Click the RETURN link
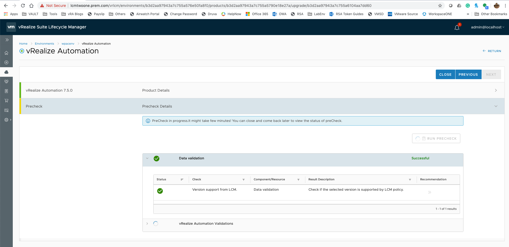Viewport: 509px width, 247px height. 492,51
